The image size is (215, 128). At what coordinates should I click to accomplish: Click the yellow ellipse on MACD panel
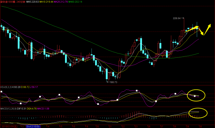tap(198, 113)
